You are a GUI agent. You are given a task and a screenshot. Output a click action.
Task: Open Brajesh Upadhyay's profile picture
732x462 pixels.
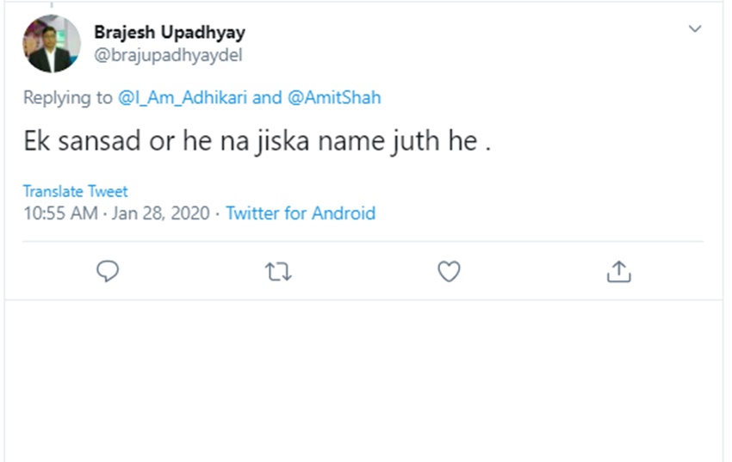(x=52, y=45)
